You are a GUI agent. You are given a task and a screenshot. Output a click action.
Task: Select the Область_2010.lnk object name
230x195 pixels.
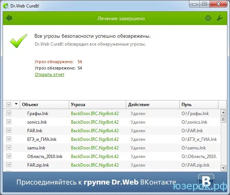pos(45,157)
